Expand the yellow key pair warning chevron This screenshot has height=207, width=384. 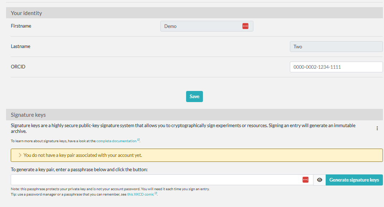click(20, 155)
